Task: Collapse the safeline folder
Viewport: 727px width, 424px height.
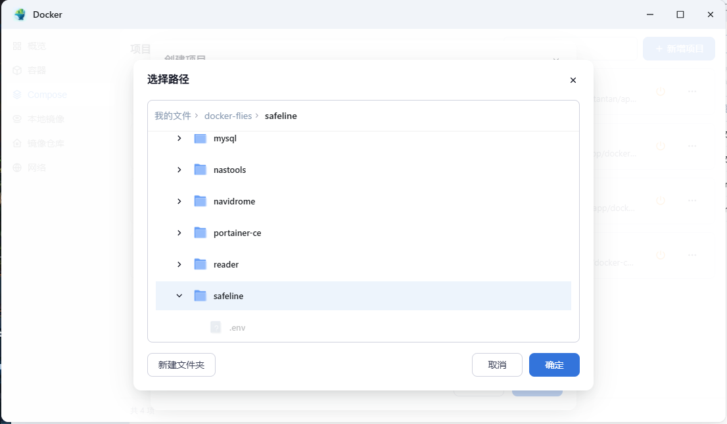Action: 179,296
